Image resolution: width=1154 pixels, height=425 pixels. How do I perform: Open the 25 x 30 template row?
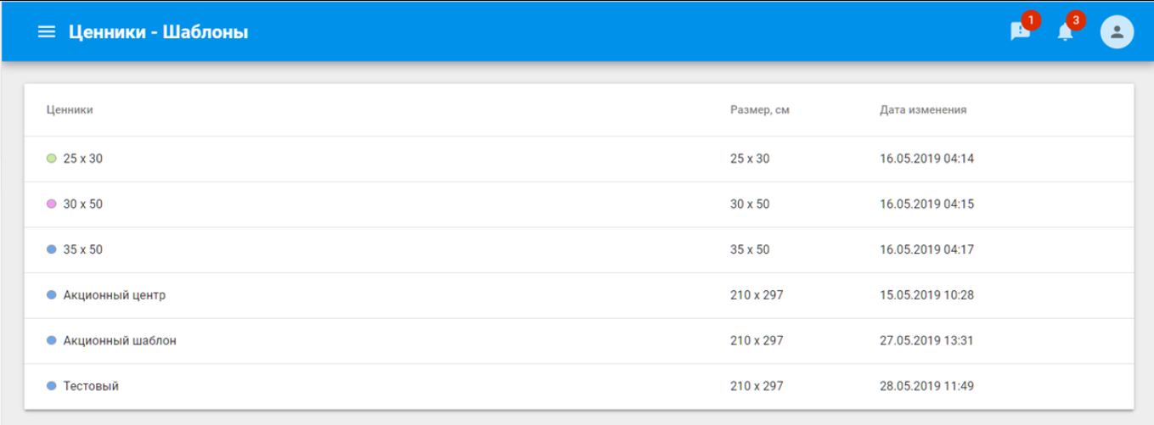click(579, 159)
